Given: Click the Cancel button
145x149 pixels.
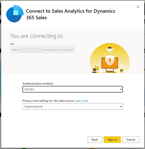Looking at the screenshot, I should (x=131, y=139).
